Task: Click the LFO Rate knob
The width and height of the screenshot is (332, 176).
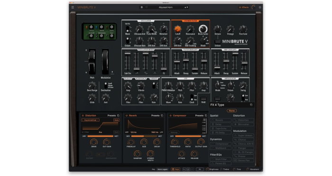Action: click(180, 97)
